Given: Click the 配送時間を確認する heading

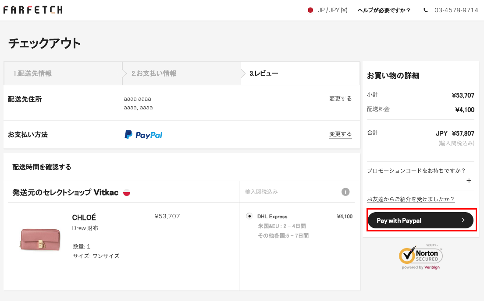Looking at the screenshot, I should point(42,167).
